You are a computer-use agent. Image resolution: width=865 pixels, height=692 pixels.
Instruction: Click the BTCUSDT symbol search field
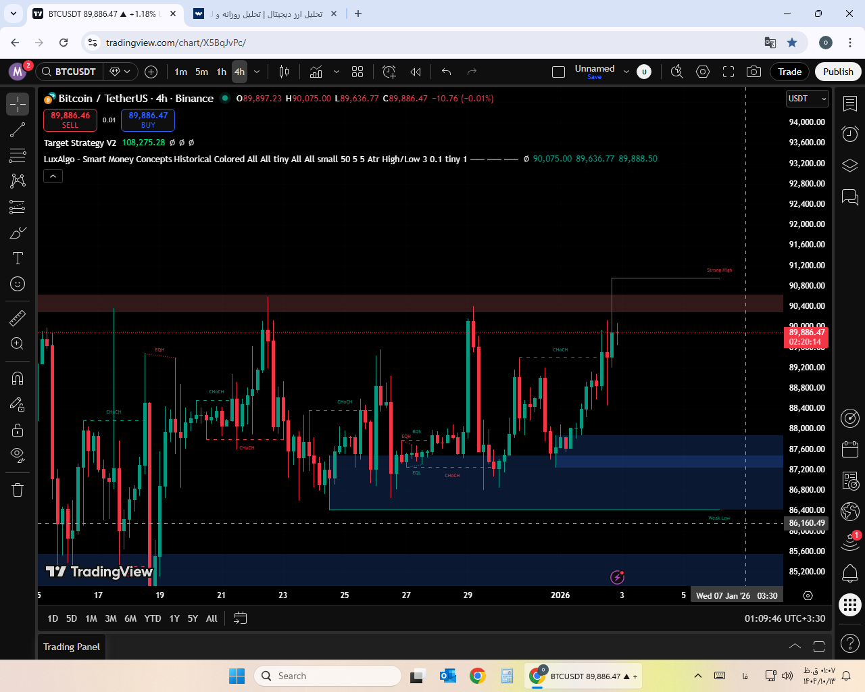(68, 72)
